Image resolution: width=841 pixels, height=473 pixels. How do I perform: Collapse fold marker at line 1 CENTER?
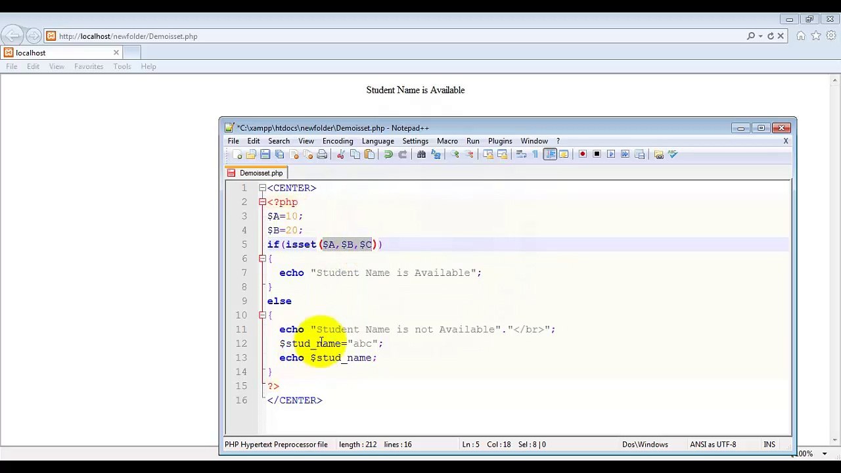click(262, 188)
